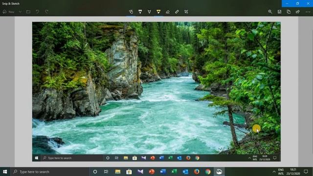Open the Ruler tool
313x176 pixels.
click(177, 12)
